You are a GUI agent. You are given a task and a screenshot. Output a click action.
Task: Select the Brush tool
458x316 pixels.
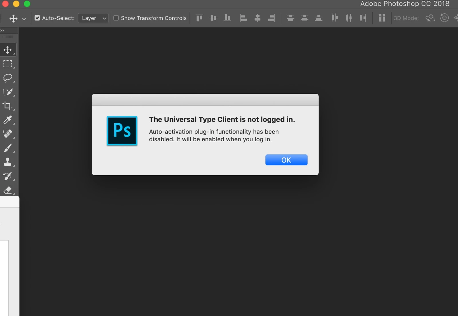point(8,148)
